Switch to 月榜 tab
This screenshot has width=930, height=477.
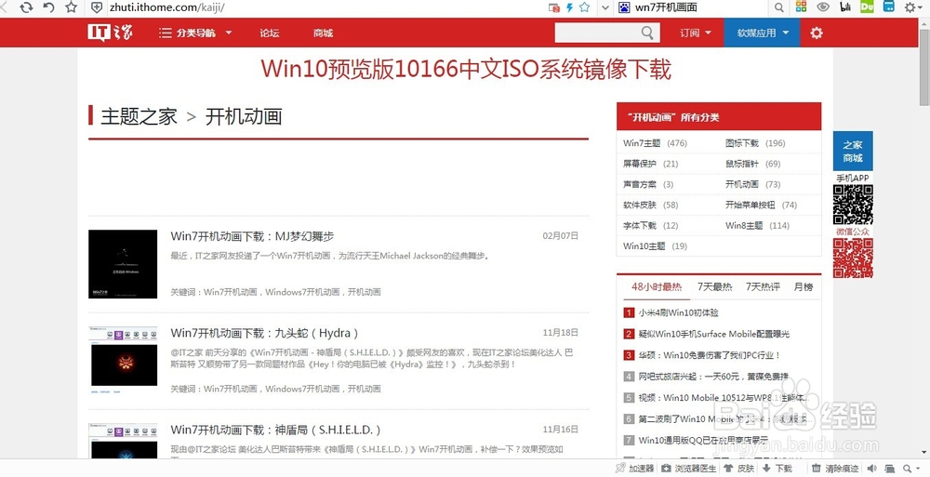click(x=804, y=287)
